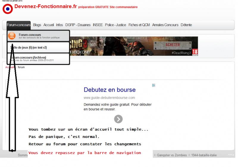
Task: Open the Police - Justice menu
Action: [115, 25]
